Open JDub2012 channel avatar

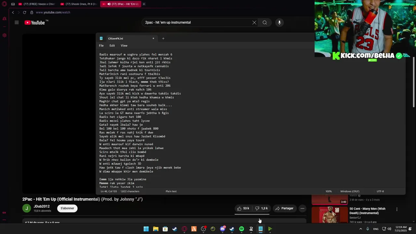(x=27, y=208)
